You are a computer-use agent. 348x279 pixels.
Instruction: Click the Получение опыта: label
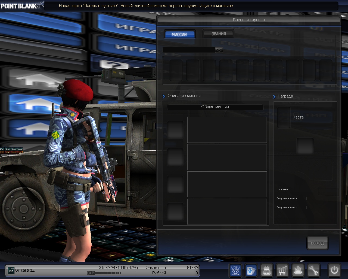click(x=287, y=198)
